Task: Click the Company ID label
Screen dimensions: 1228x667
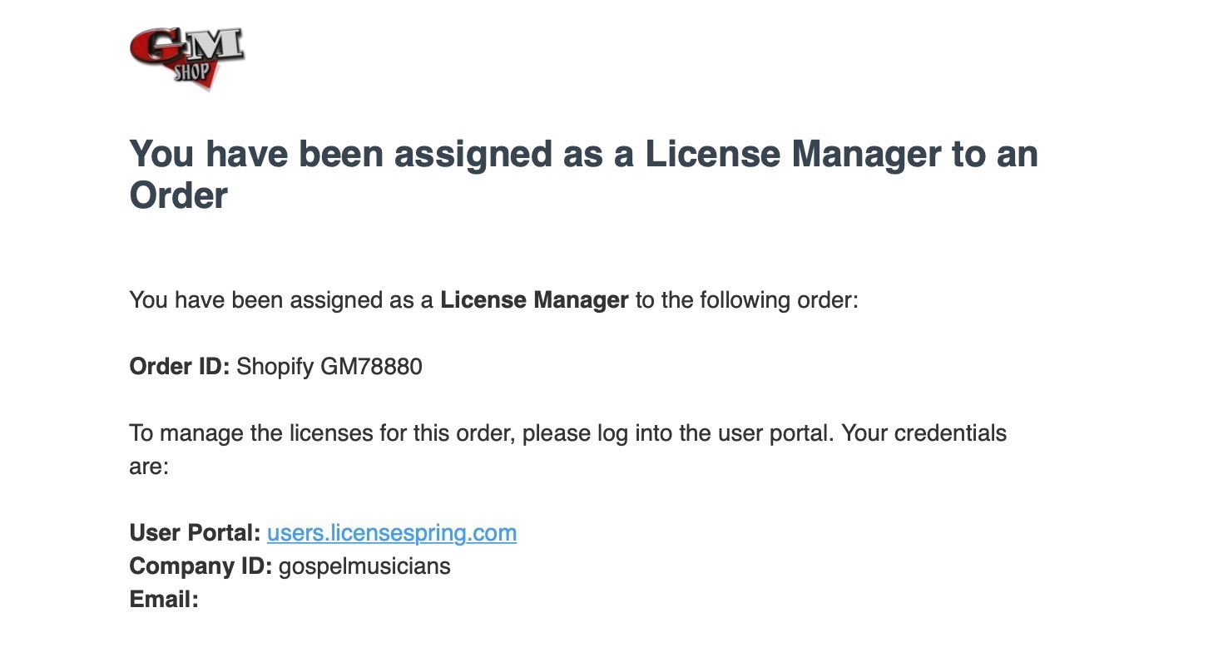Action: click(201, 566)
